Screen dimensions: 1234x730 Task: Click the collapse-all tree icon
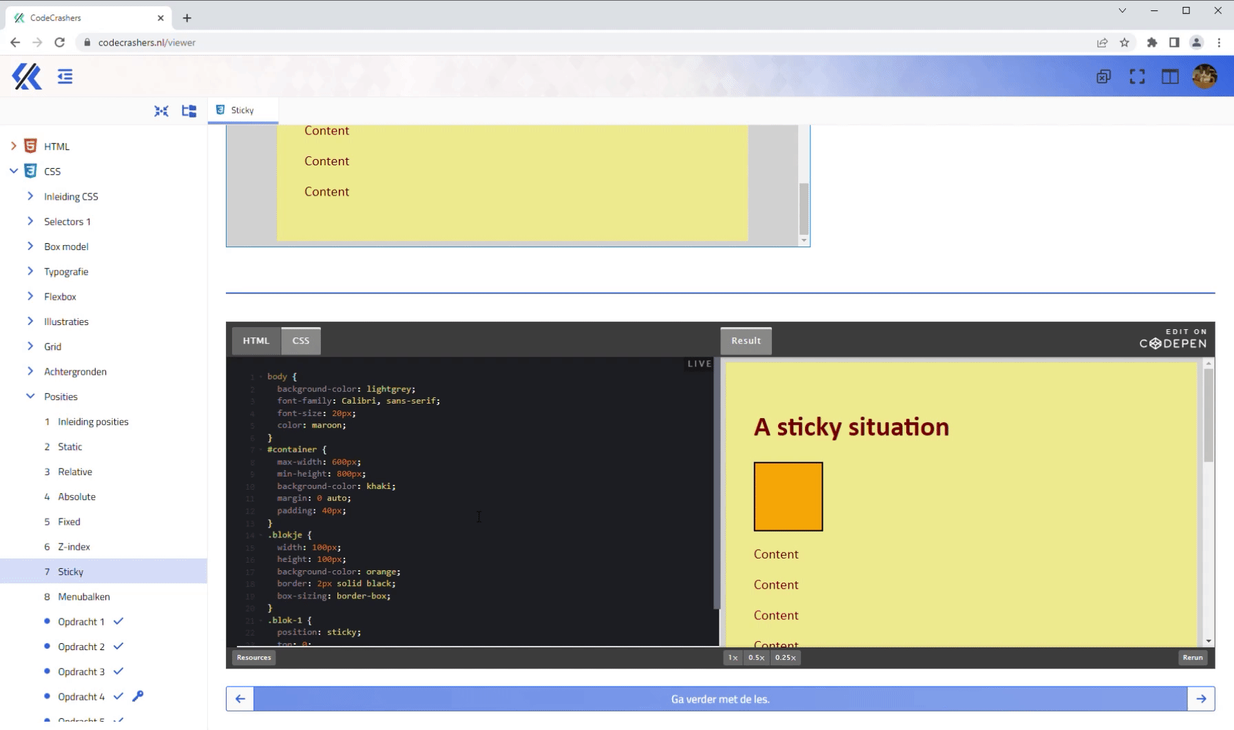(x=161, y=111)
